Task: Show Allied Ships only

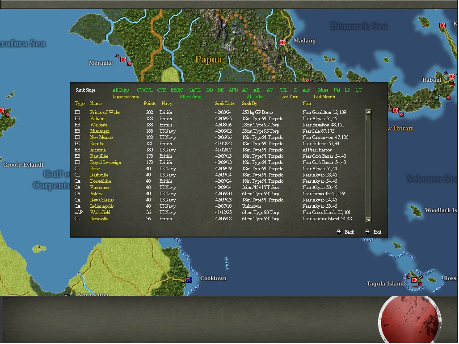Action: tap(190, 96)
